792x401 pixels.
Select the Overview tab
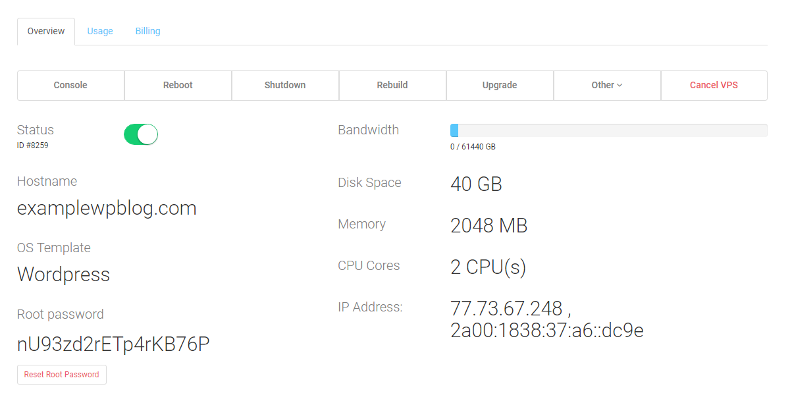tap(46, 31)
